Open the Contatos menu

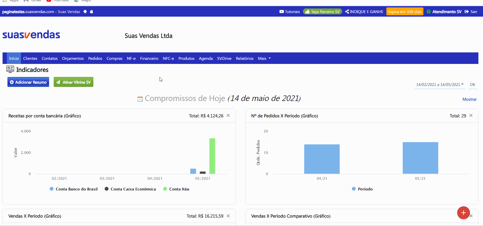point(50,58)
